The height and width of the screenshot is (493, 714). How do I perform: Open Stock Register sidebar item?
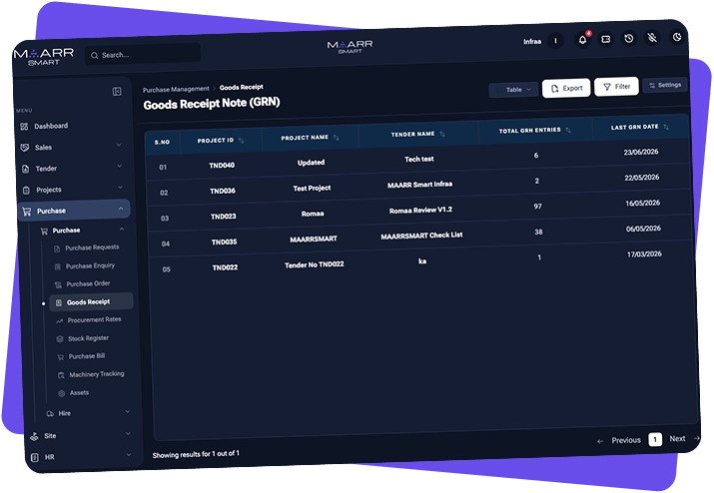click(x=88, y=338)
